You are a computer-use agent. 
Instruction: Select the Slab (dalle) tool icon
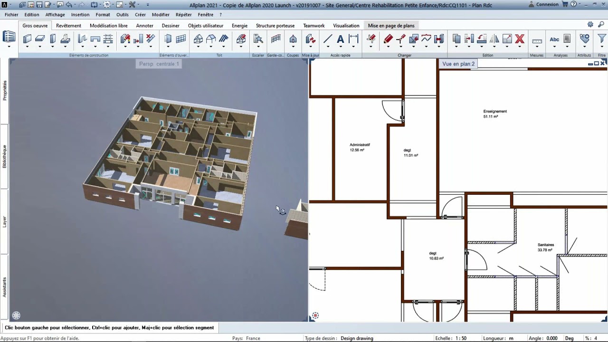(x=40, y=39)
